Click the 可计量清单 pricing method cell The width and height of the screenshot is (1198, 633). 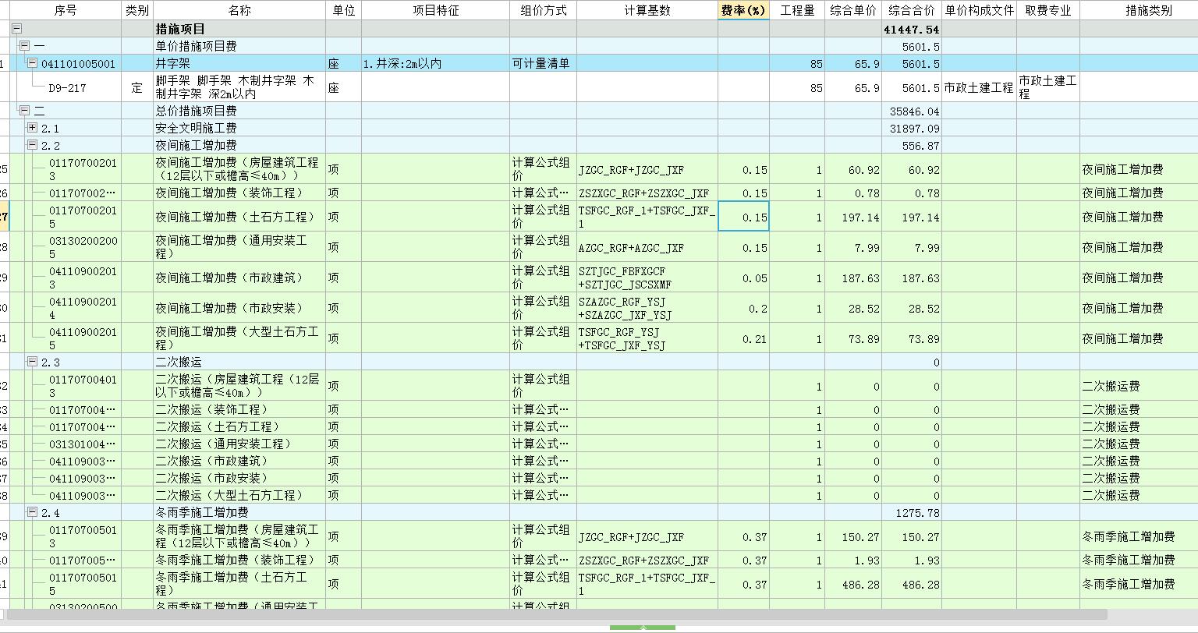543,63
